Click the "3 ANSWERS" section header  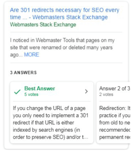(23, 72)
